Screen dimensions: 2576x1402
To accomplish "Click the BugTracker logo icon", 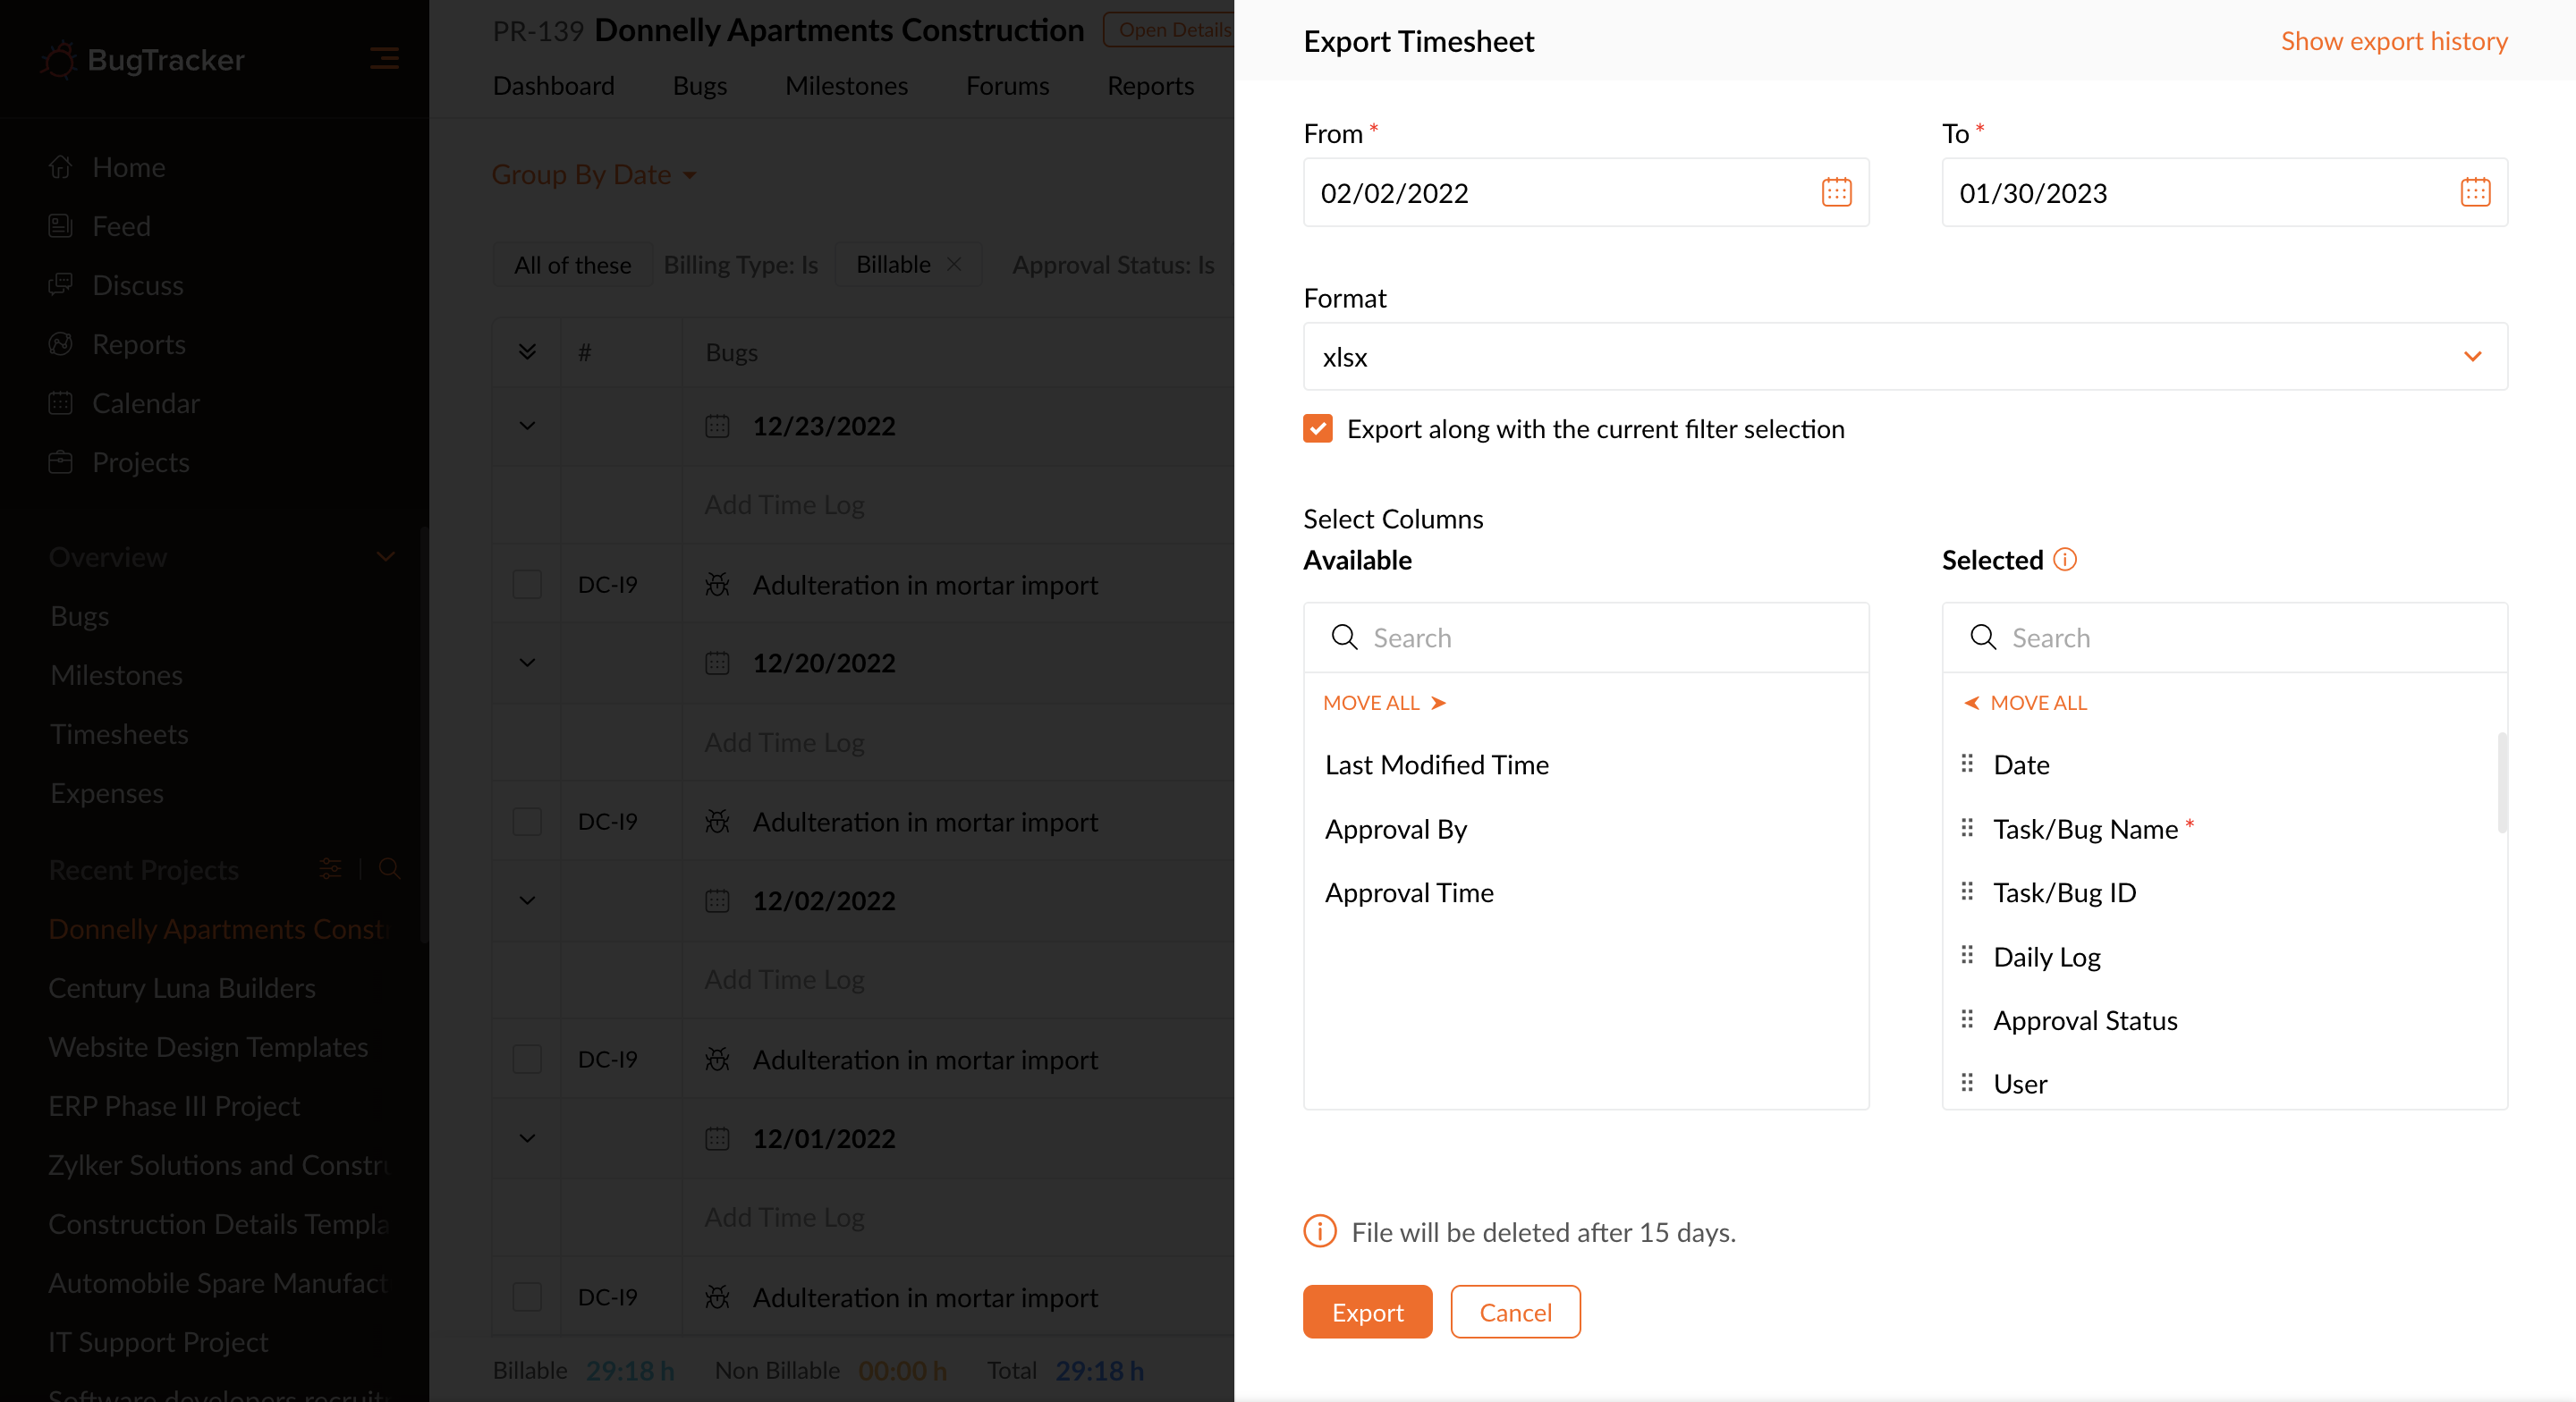I will [x=59, y=60].
